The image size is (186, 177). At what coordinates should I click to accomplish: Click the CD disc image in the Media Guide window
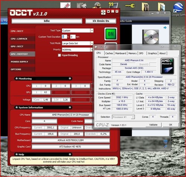(x=151, y=37)
